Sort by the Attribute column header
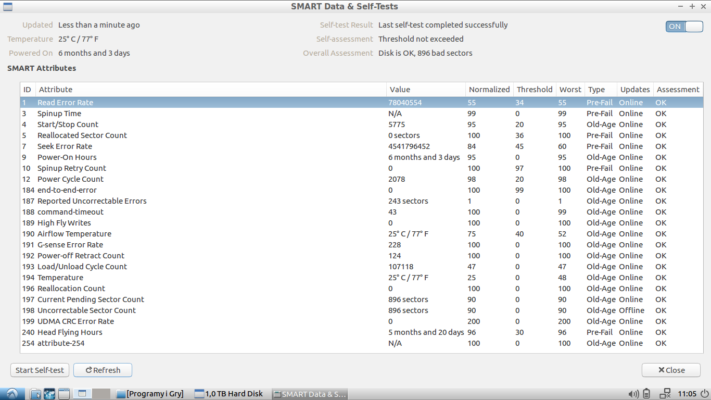The image size is (711, 400). pyautogui.click(x=211, y=90)
